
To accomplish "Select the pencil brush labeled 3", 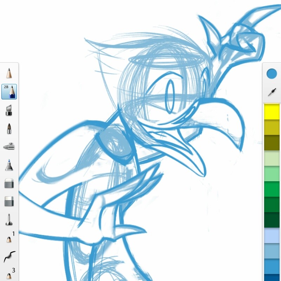I will tap(11, 274).
